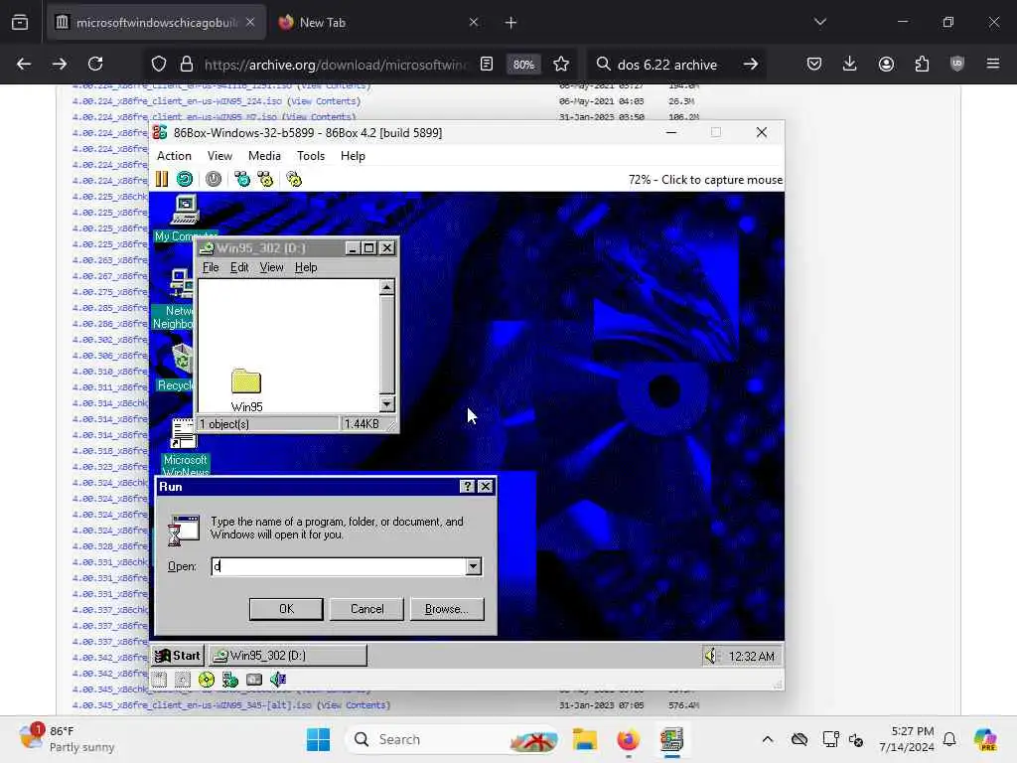
Task: Open uBlock Origin shield icon
Action: pos(956,64)
